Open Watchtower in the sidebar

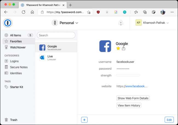(x=19, y=47)
